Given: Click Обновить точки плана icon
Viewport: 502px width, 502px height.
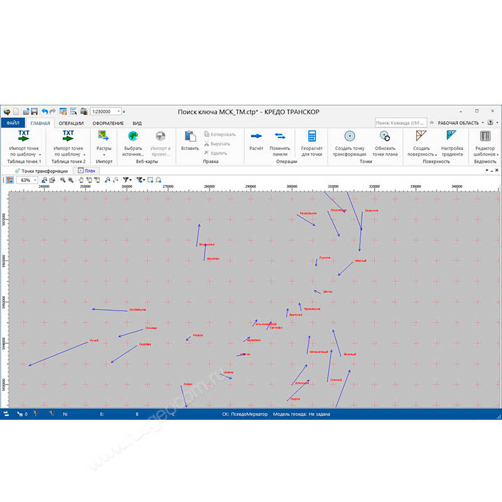Looking at the screenshot, I should coord(385,136).
